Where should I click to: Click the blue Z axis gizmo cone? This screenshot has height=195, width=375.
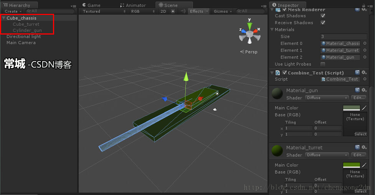(x=243, y=31)
